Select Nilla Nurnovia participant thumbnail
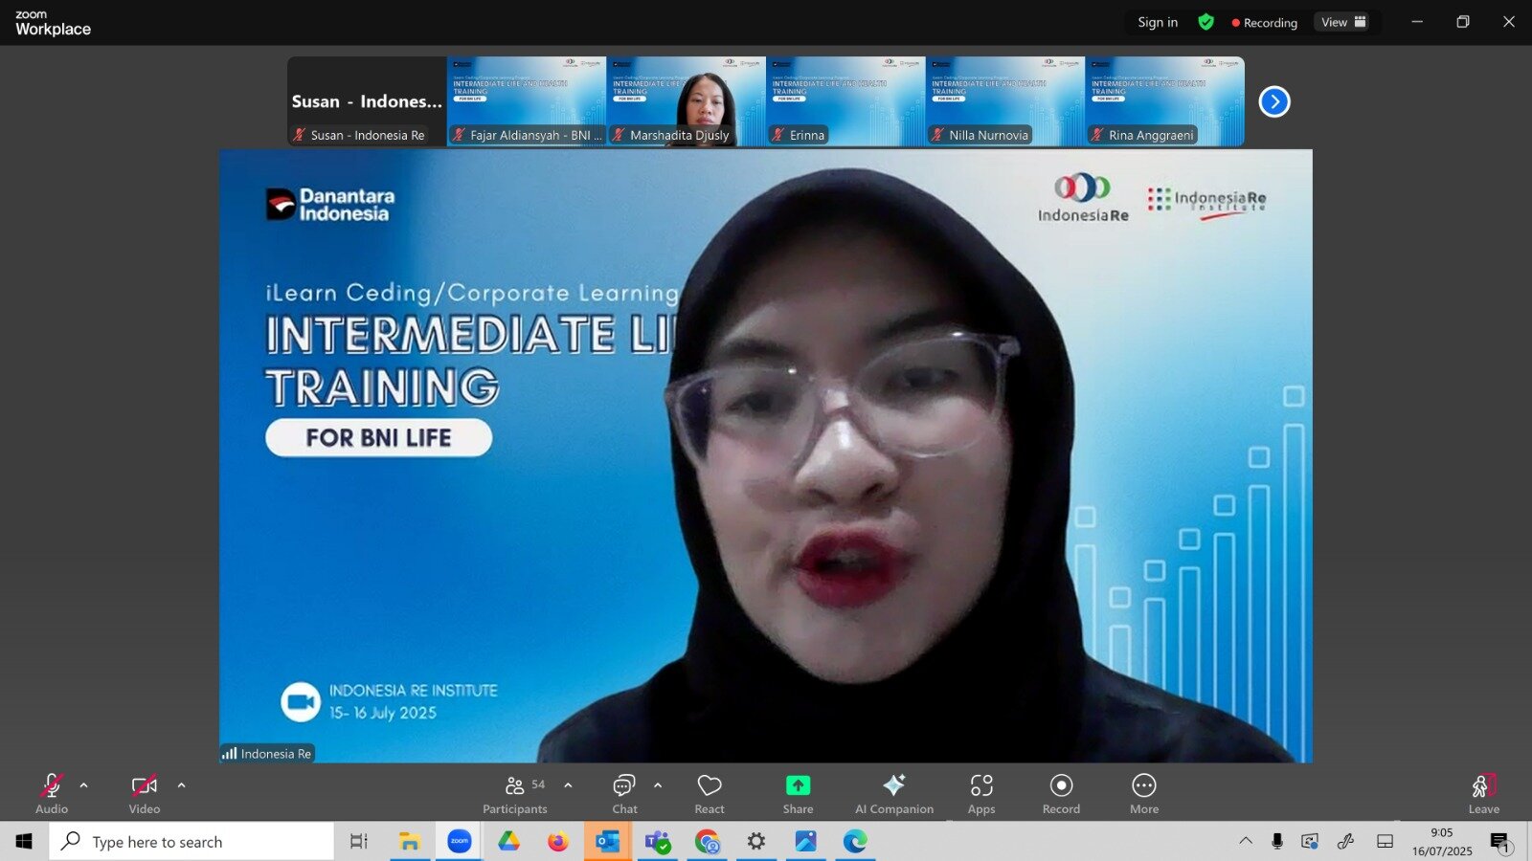1532x861 pixels. click(x=1005, y=101)
